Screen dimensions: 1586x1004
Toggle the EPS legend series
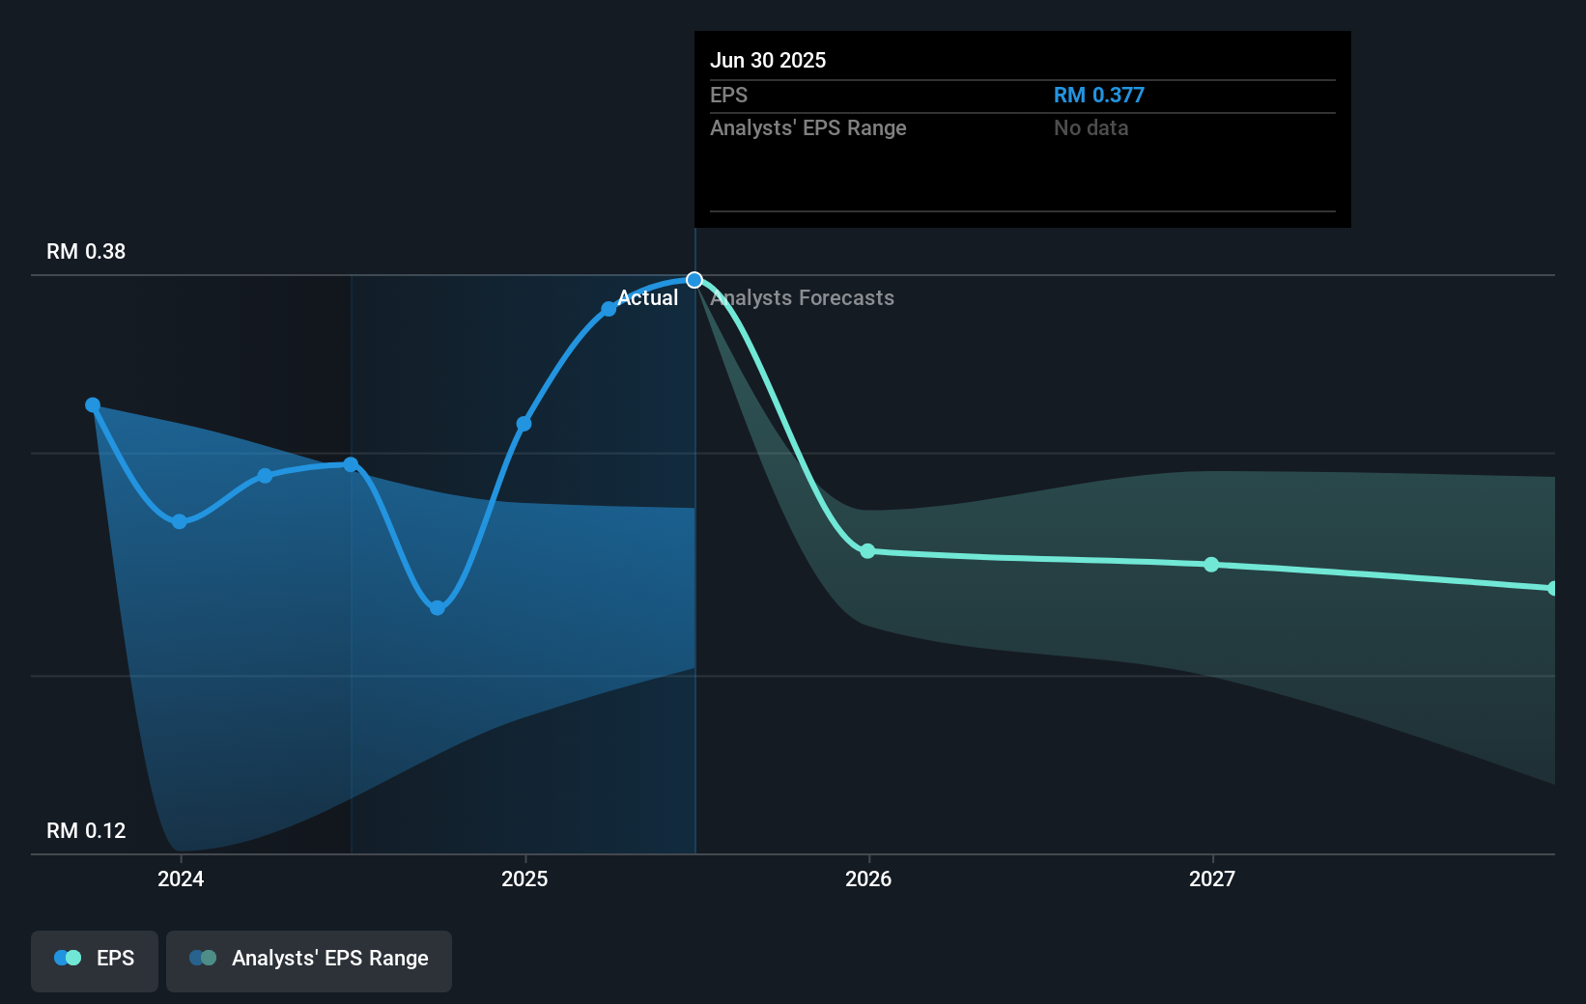95,960
